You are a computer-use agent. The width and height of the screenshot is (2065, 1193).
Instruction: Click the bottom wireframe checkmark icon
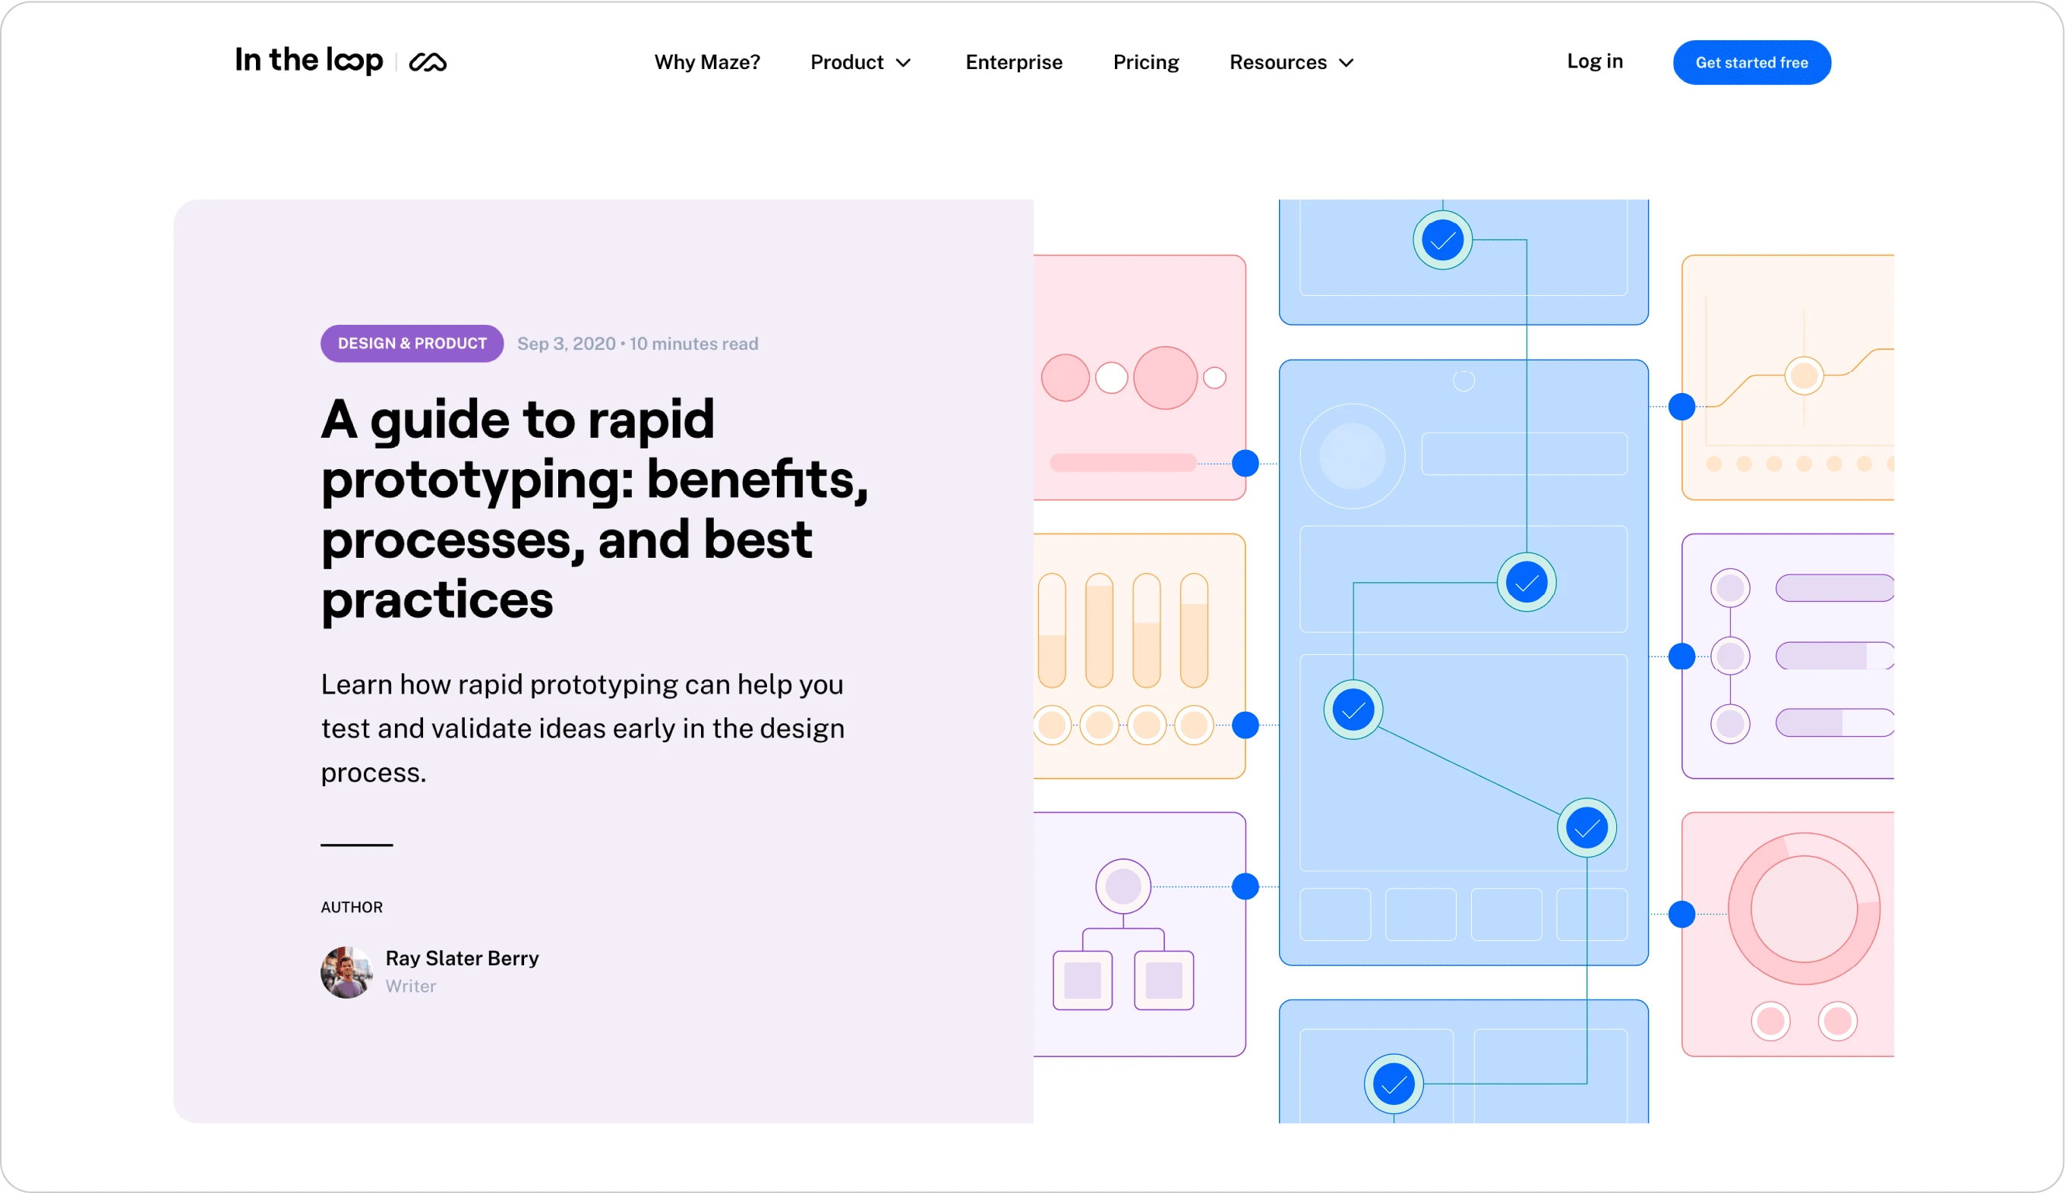click(x=1394, y=1081)
